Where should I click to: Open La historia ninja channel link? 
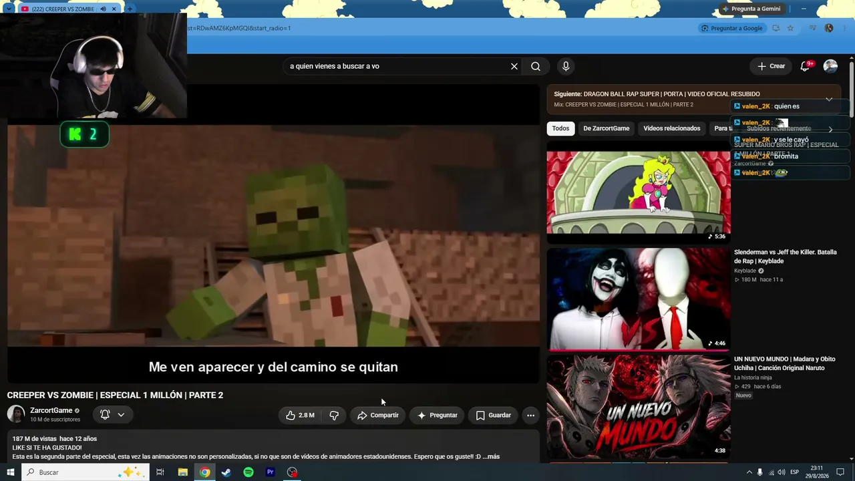[x=753, y=377]
